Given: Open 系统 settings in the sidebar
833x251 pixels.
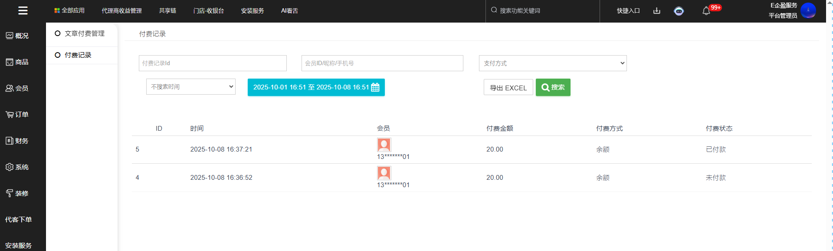Looking at the screenshot, I should [17, 167].
